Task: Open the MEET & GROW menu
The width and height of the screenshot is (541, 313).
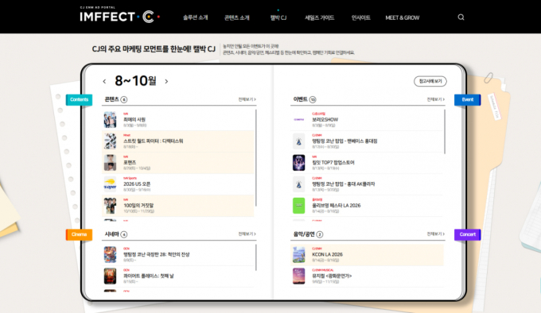Action: [x=403, y=17]
